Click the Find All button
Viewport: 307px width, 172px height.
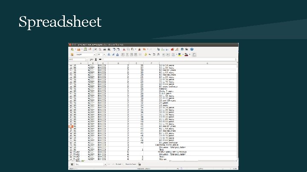click(119, 164)
